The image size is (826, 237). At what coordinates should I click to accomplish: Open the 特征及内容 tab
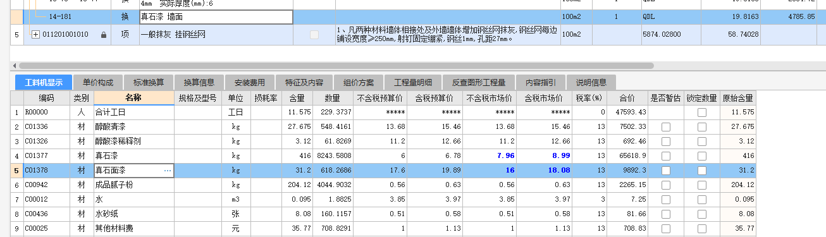[x=304, y=82]
